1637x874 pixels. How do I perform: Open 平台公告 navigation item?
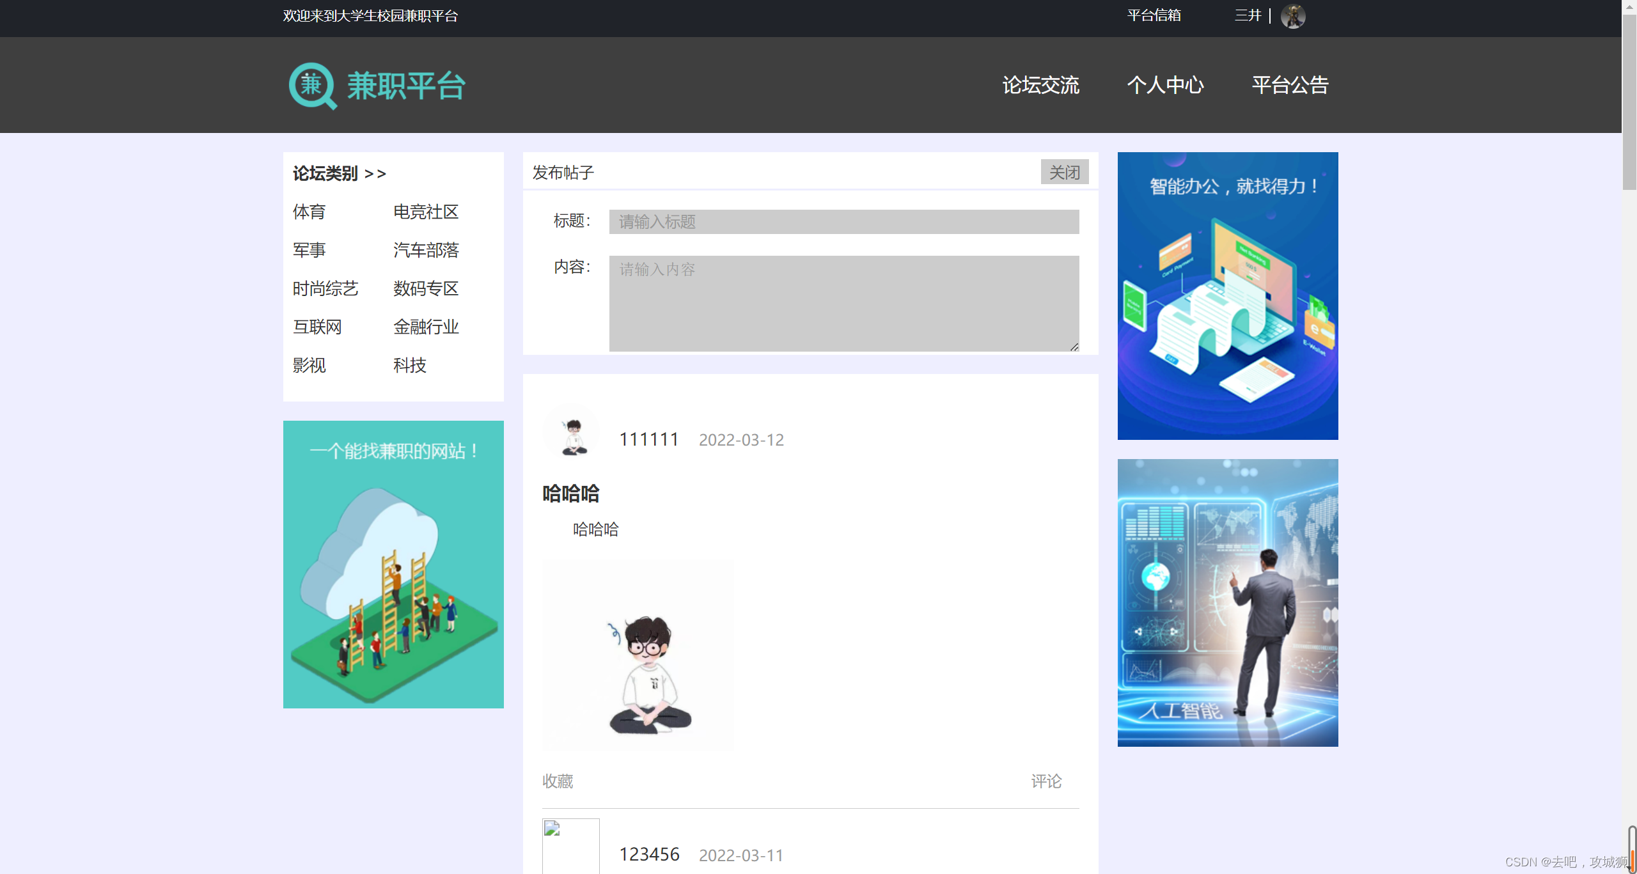tap(1290, 85)
